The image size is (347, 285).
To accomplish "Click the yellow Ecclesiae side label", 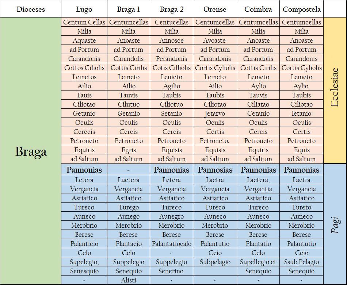I will (x=335, y=90).
